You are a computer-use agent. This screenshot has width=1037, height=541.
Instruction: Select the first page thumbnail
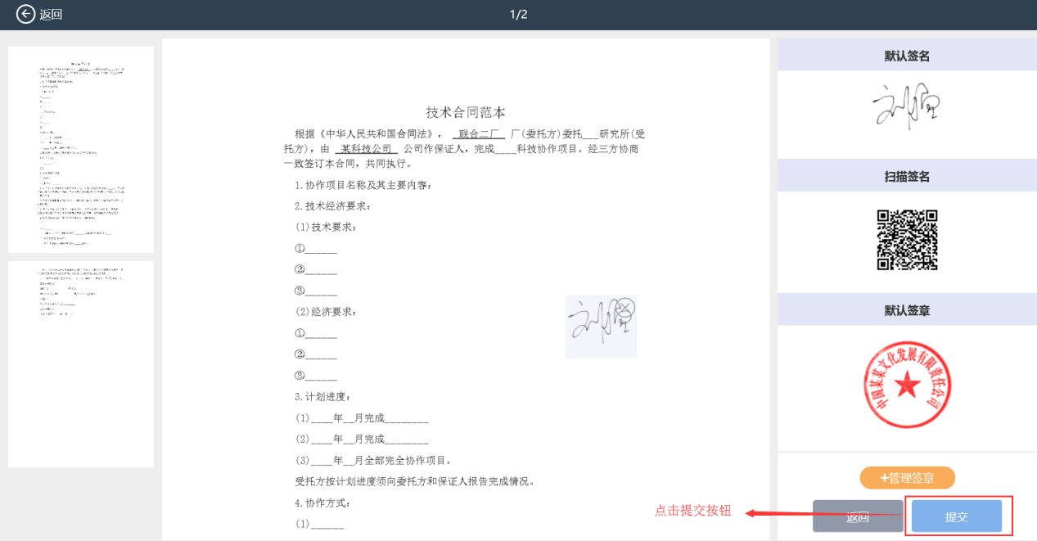[x=81, y=150]
